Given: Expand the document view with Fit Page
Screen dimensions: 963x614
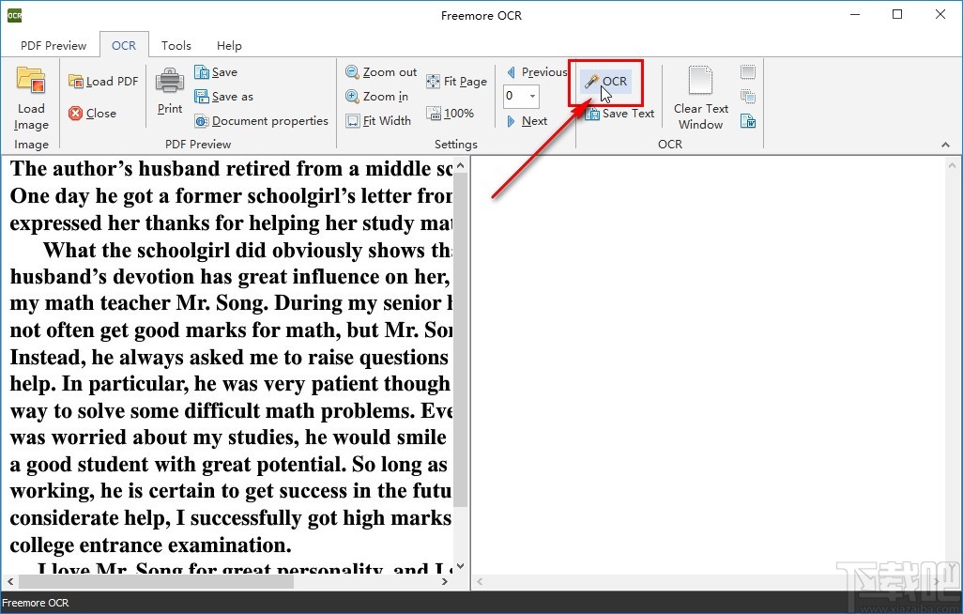Looking at the screenshot, I should 457,81.
